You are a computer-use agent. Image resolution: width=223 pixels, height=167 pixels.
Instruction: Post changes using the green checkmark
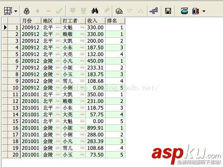pyautogui.click(x=59, y=11)
